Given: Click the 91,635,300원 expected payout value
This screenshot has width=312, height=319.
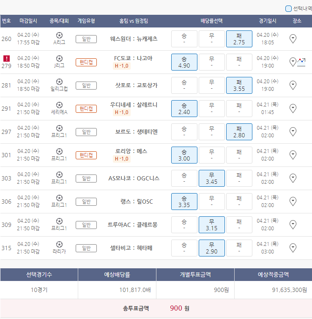Looking at the screenshot, I should [x=290, y=290].
